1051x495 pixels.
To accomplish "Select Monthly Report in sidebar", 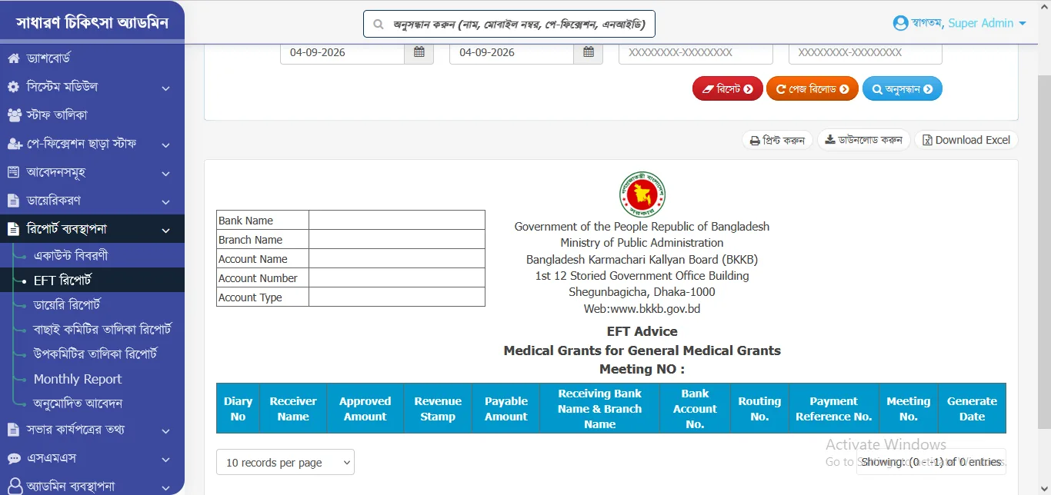I will point(78,379).
